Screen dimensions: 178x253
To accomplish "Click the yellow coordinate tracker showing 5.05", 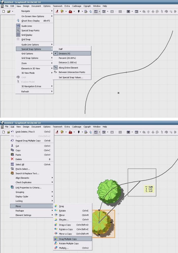I will pyautogui.click(x=149, y=189).
